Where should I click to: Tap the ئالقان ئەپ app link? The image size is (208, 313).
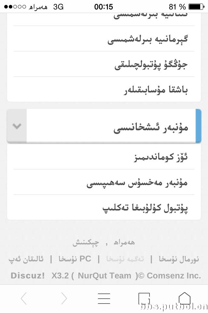tap(26, 259)
